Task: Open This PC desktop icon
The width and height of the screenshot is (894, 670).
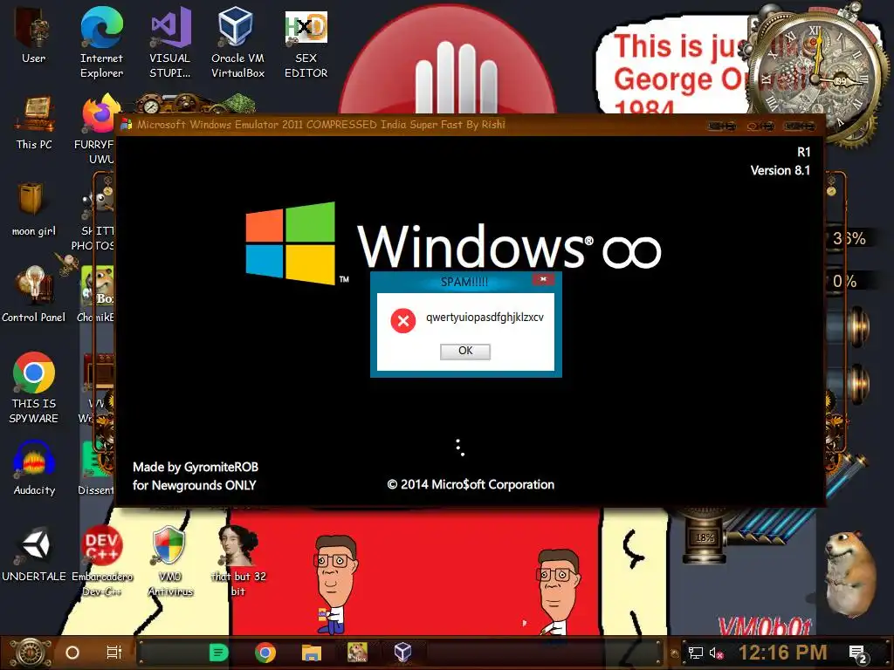Action: point(34,122)
